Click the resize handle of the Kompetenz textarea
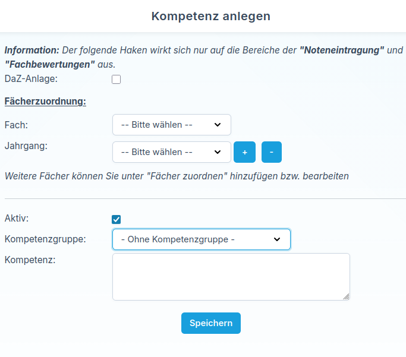Image resolution: width=406 pixels, height=357 pixels. click(x=346, y=296)
